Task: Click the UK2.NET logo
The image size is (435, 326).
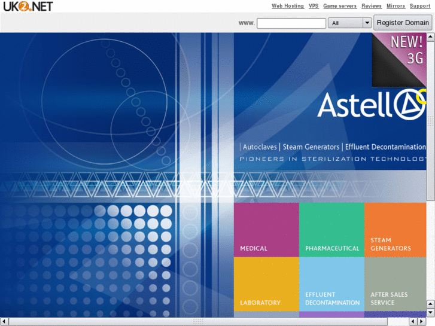Action: coord(28,6)
